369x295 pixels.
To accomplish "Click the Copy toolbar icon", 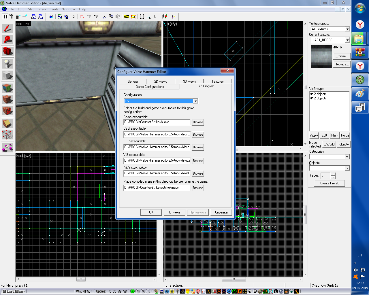I will click(x=111, y=17).
